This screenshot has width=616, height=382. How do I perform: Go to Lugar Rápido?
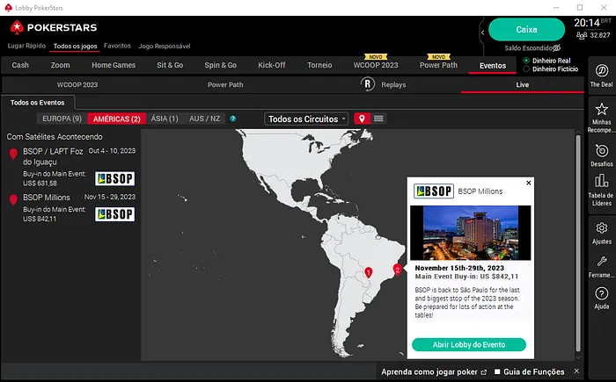point(26,46)
